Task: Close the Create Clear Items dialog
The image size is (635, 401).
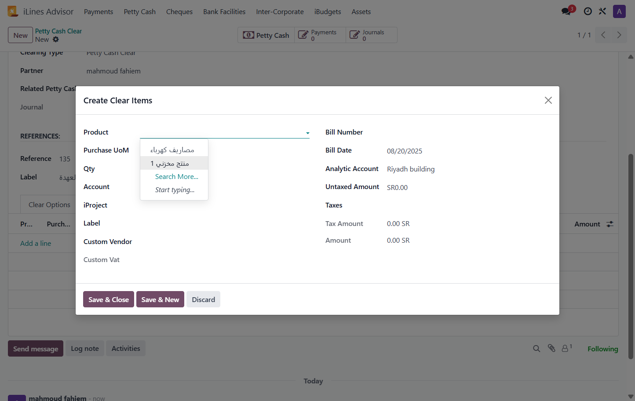Action: tap(548, 100)
